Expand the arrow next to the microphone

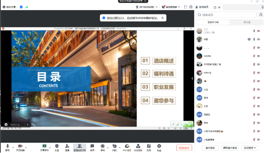13,148
